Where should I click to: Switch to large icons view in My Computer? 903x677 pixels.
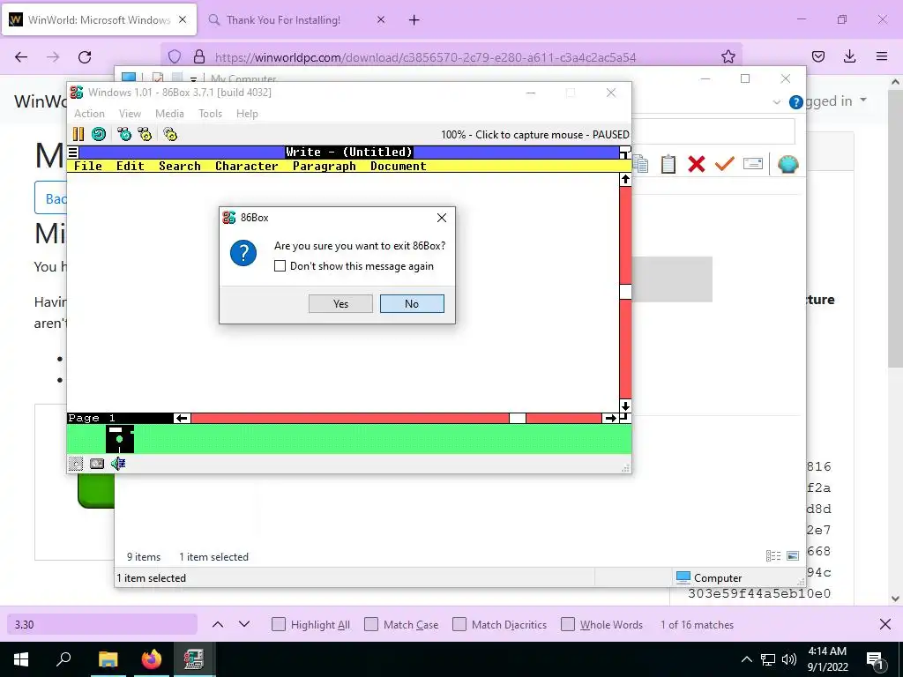(x=793, y=555)
